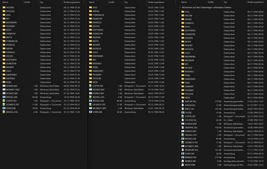This screenshot has width=267, height=169.
Task: Click INSTALL.CFG icon dated 06.11.1996
Action: pyautogui.click(x=183, y=135)
